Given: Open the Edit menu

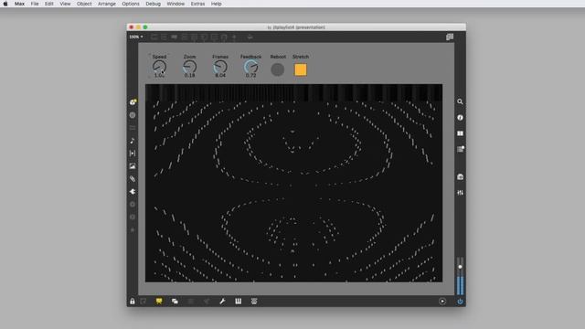Looking at the screenshot, I should point(48,4).
